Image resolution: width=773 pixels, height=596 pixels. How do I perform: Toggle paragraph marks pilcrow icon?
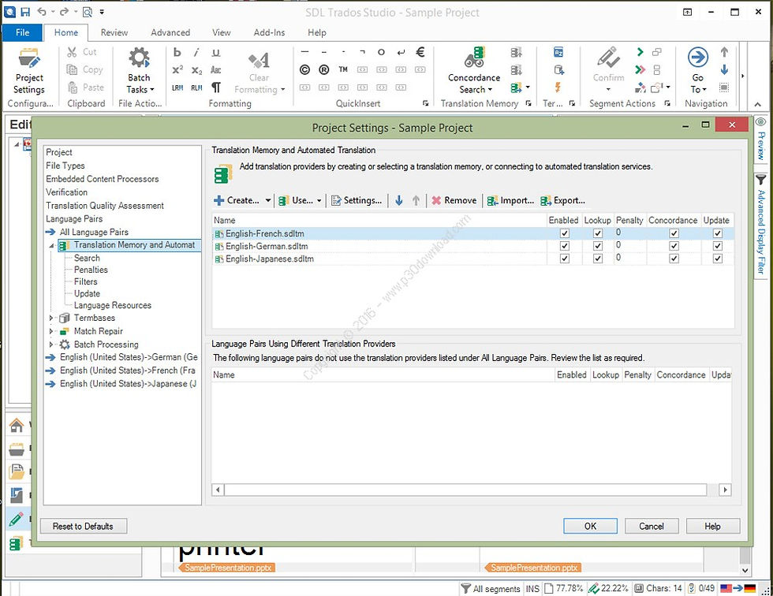pos(216,88)
